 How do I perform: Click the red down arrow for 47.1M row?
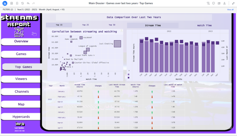(x=99, y=97)
